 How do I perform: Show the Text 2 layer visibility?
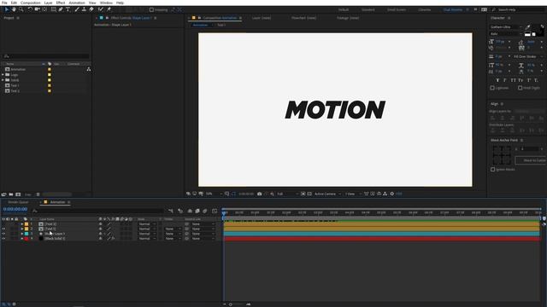point(3,224)
